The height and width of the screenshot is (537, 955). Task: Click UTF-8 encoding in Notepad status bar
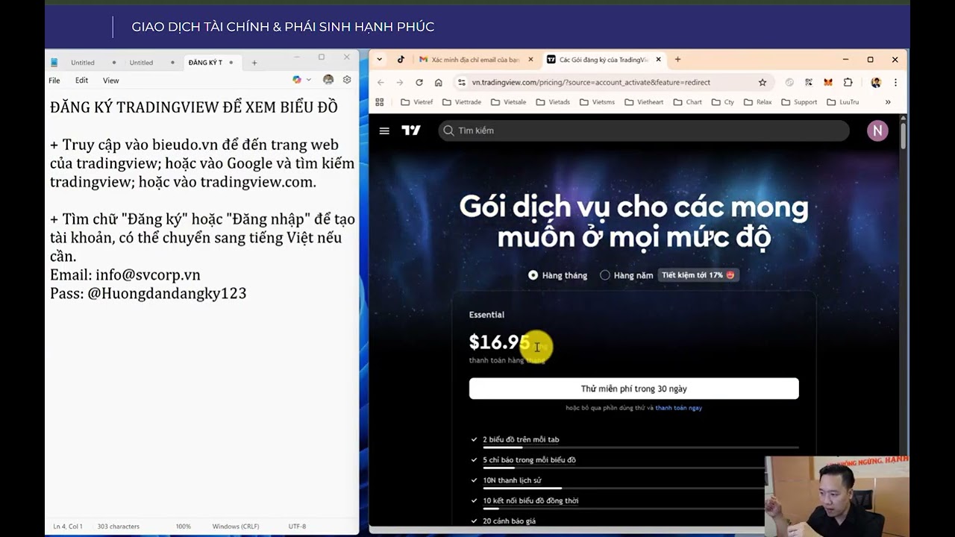297,527
